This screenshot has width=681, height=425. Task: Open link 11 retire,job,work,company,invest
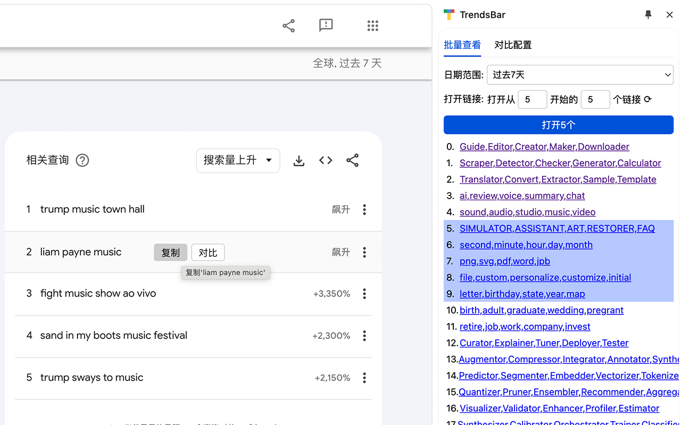[x=525, y=327]
